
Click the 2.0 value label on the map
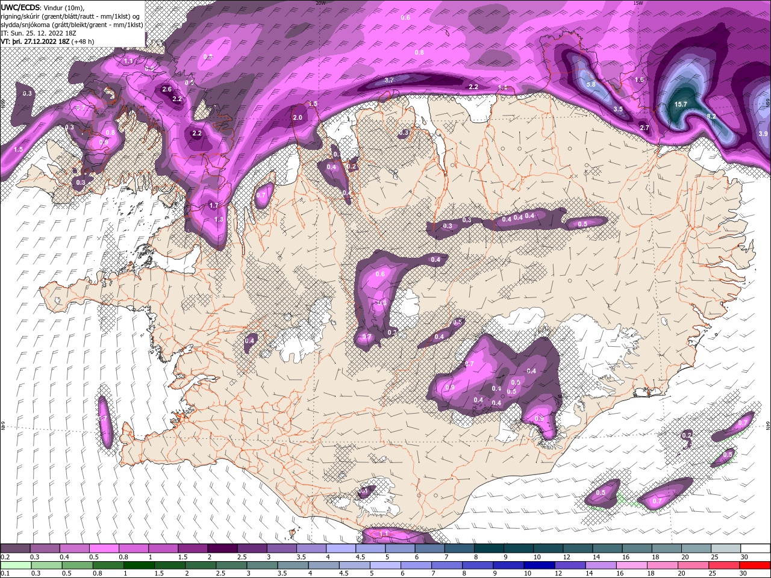[298, 118]
